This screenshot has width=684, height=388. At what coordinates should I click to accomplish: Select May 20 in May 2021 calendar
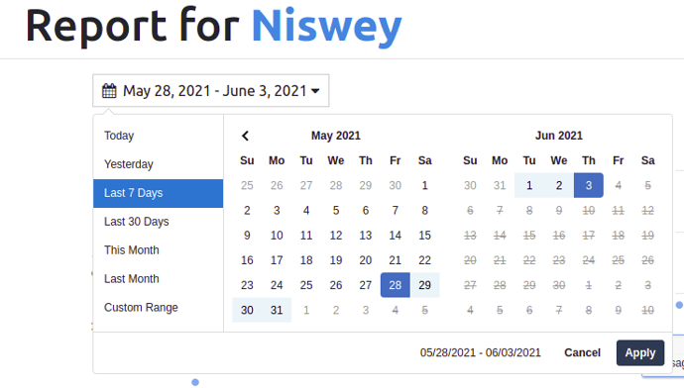click(366, 260)
